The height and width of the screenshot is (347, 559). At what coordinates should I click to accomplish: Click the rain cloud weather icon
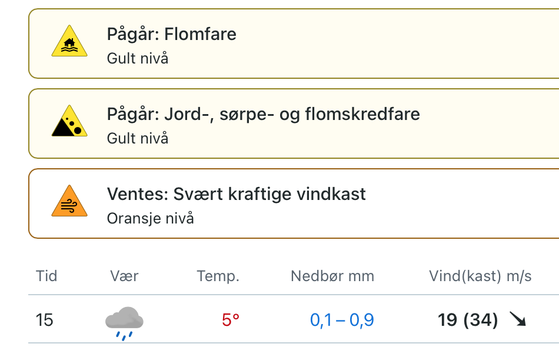pyautogui.click(x=124, y=322)
